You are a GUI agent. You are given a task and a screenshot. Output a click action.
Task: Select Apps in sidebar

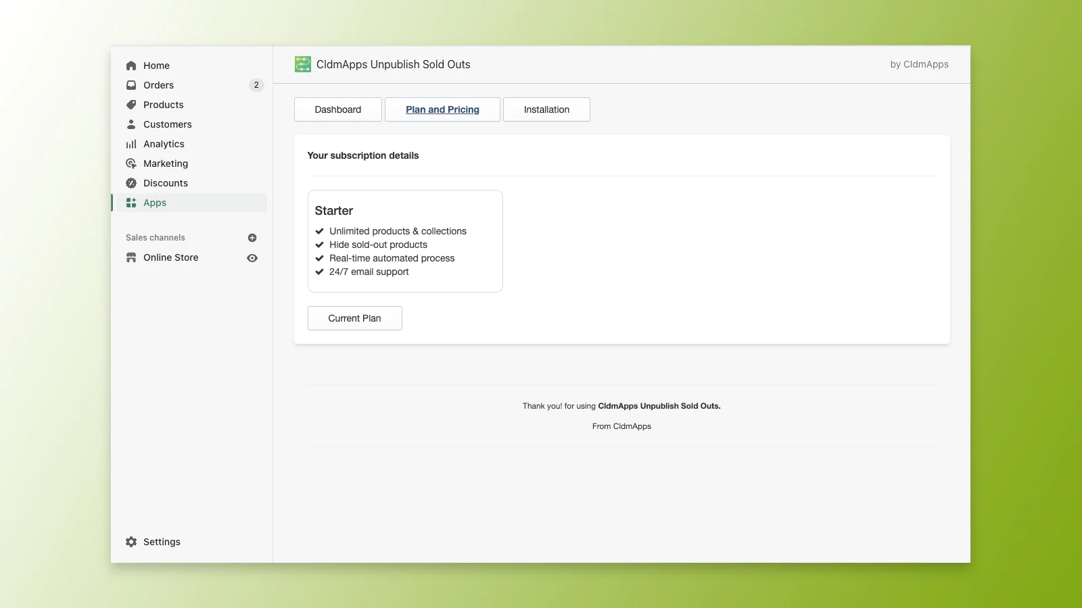point(155,203)
